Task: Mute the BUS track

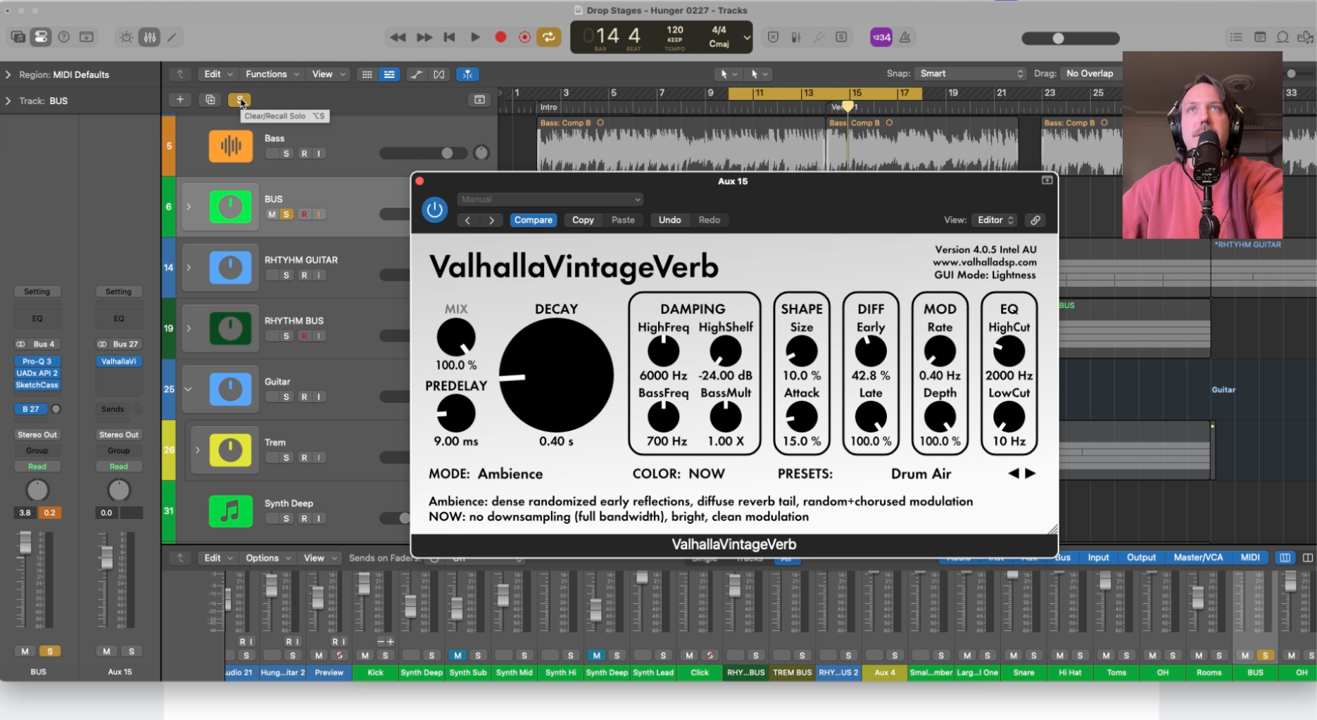Action: pyautogui.click(x=272, y=214)
